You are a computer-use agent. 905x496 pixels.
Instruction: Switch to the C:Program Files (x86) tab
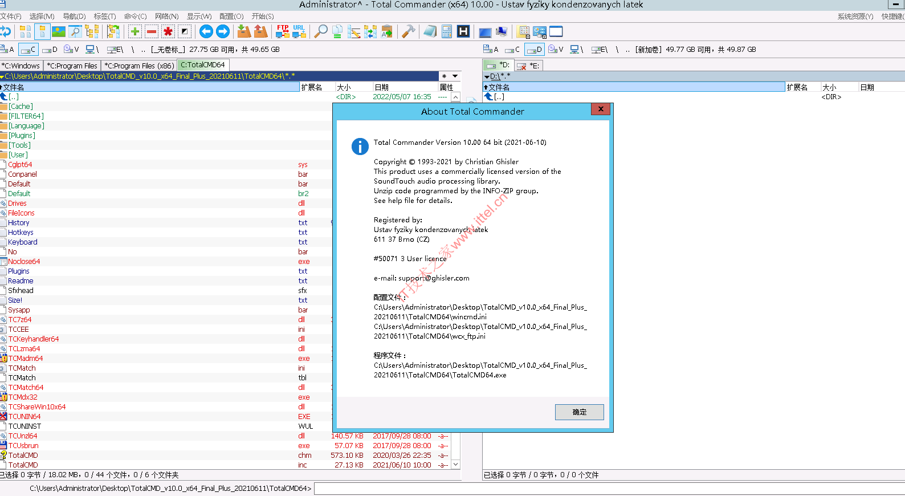coord(139,66)
